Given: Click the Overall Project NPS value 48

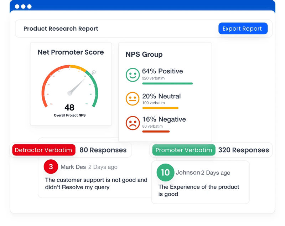Looking at the screenshot, I should pyautogui.click(x=69, y=107).
